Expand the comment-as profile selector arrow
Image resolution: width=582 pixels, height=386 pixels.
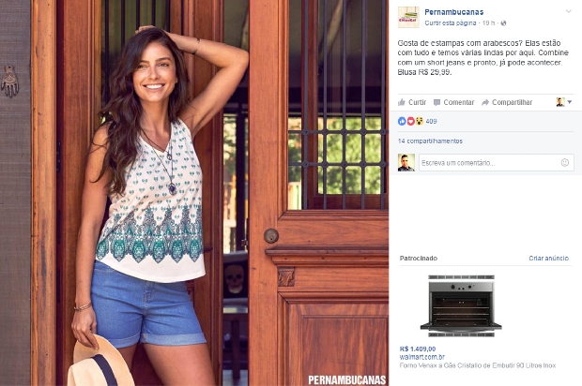[570, 102]
